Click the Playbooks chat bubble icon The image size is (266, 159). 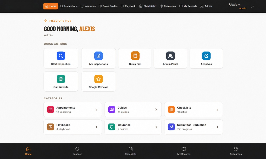pos(51,127)
